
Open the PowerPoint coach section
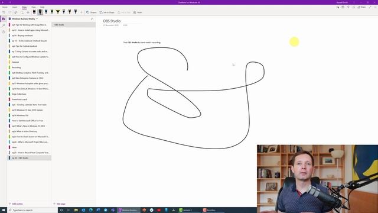pyautogui.click(x=30, y=99)
